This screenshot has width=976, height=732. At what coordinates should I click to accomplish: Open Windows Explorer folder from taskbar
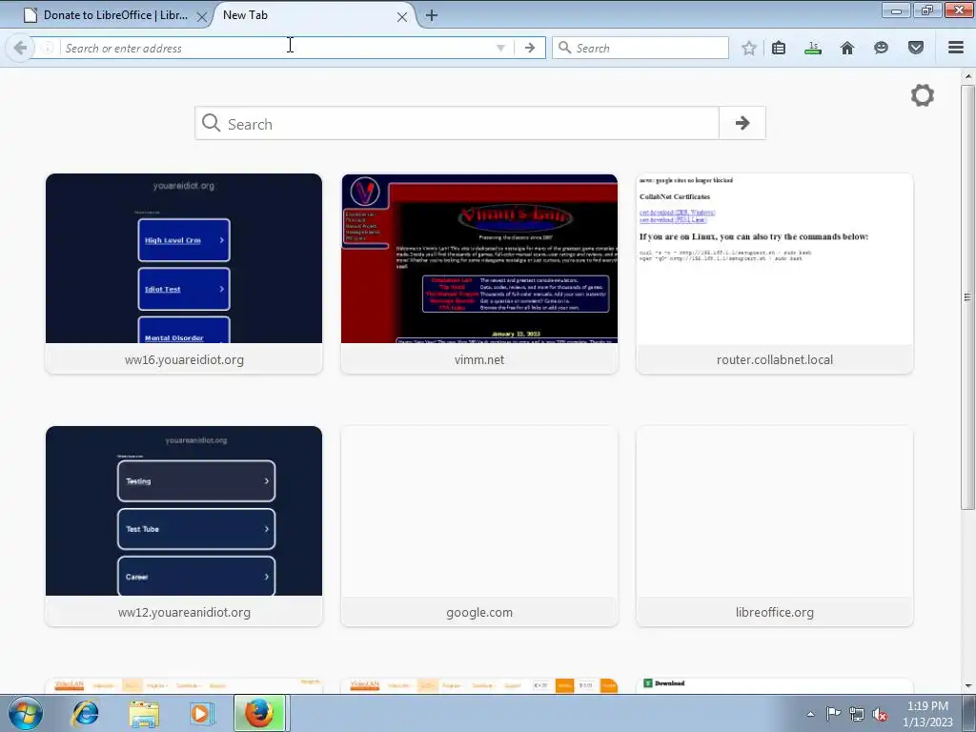pyautogui.click(x=144, y=713)
